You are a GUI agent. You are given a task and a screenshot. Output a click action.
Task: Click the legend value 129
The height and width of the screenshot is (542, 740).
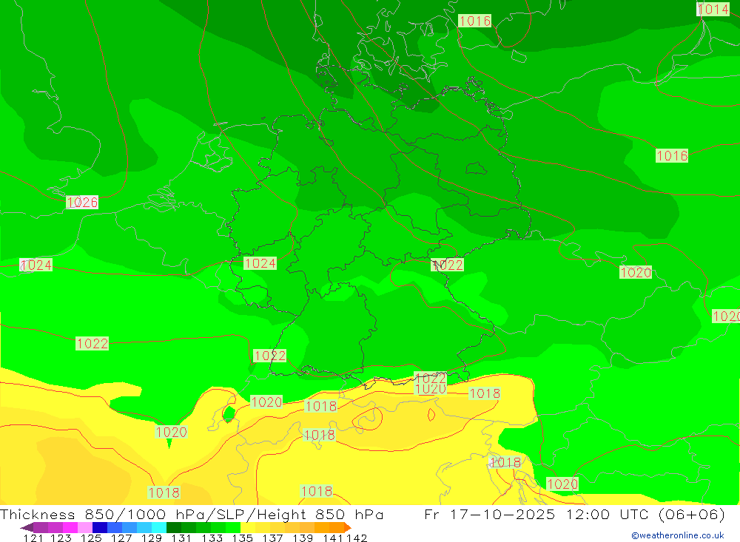click(x=151, y=538)
